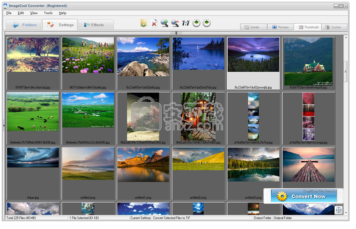Switch to Details view
Image resolution: width=356 pixels, height=229 pixels.
point(253,27)
